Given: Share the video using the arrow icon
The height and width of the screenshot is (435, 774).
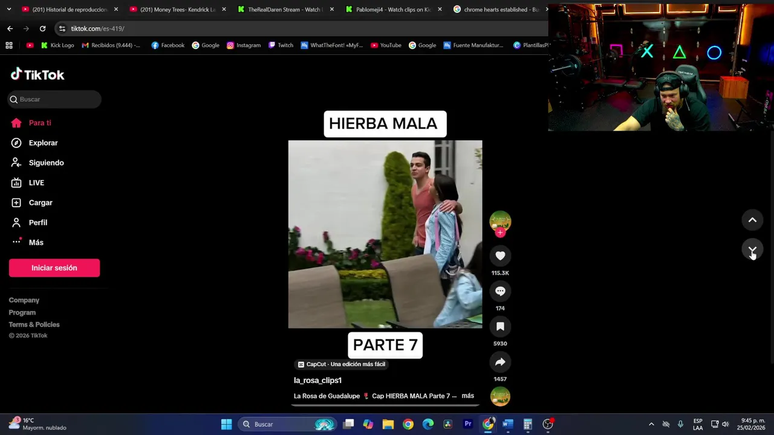Looking at the screenshot, I should point(500,362).
